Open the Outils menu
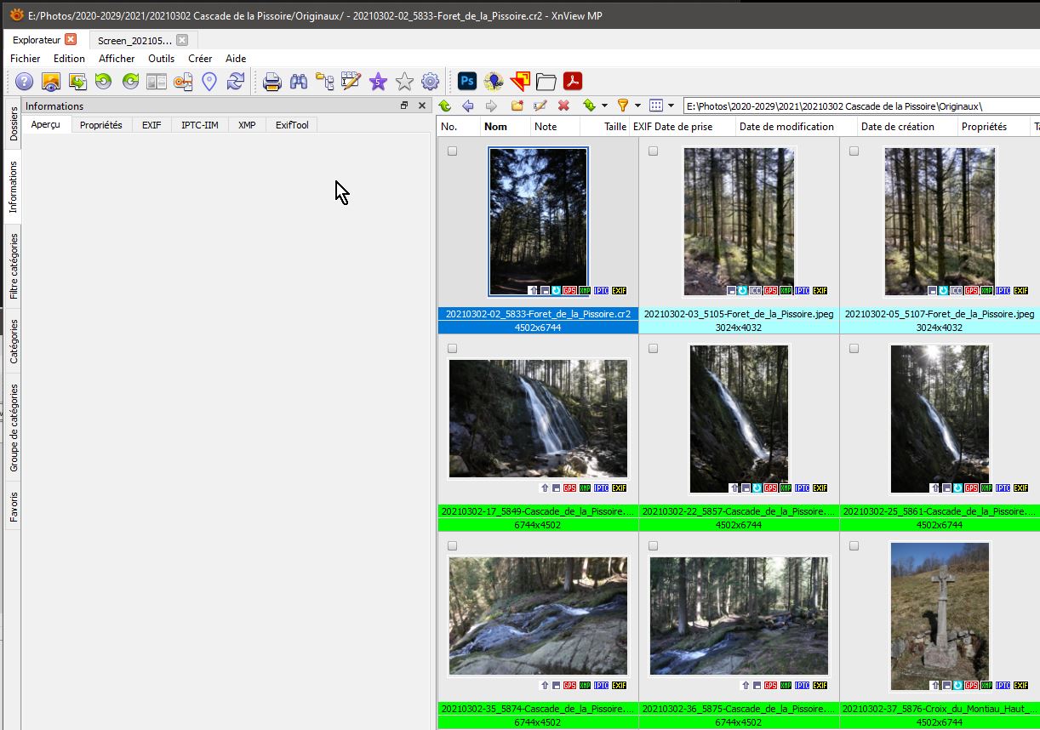 161,59
